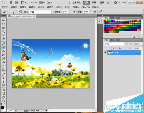
Task: Select the Type (T) tool
Action: tap(3, 78)
